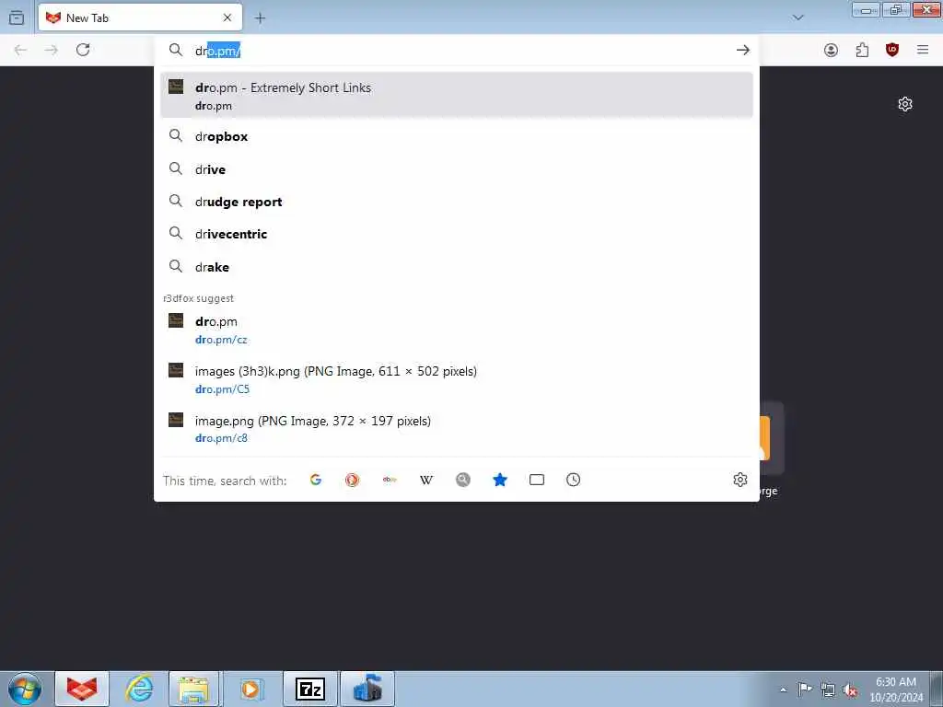Image resolution: width=943 pixels, height=707 pixels.
Task: Open 7-Zip from taskbar
Action: pos(310,689)
